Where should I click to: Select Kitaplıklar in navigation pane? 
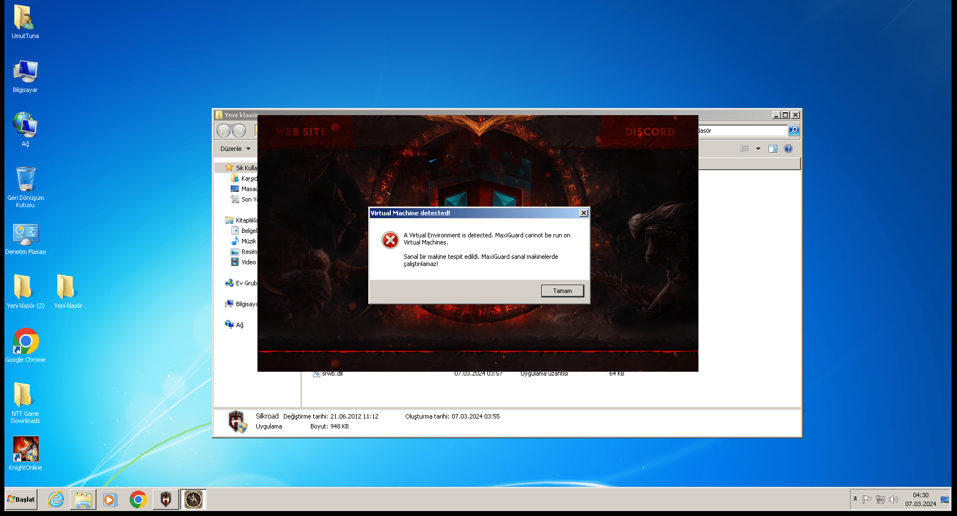click(x=241, y=220)
